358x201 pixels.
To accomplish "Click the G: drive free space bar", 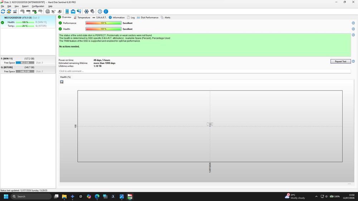I will click(x=25, y=71).
